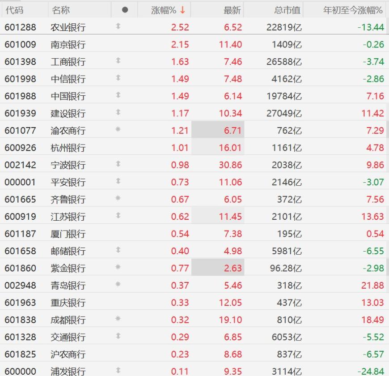This screenshot has height=376, width=389.
Task: Sort by the 名称 column header
Action: click(61, 10)
